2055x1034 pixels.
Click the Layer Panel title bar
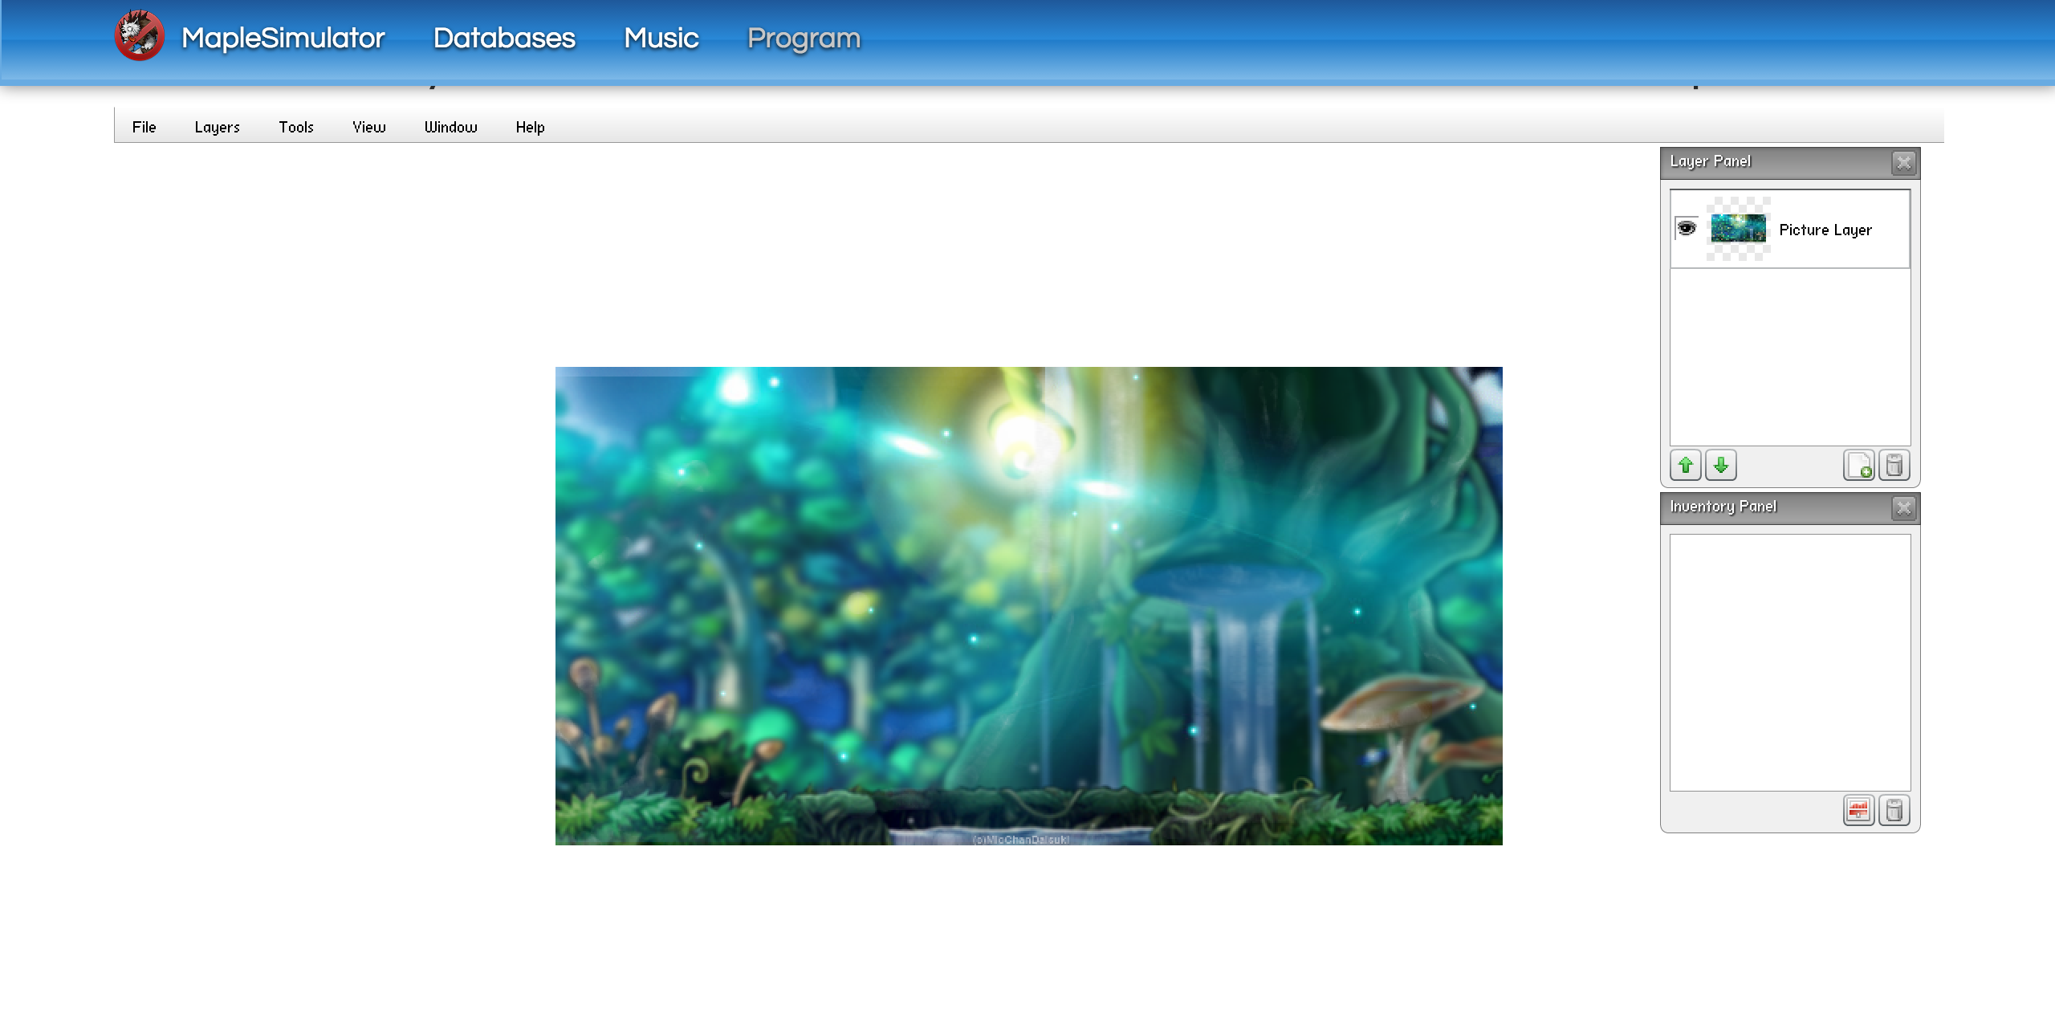[x=1790, y=163]
